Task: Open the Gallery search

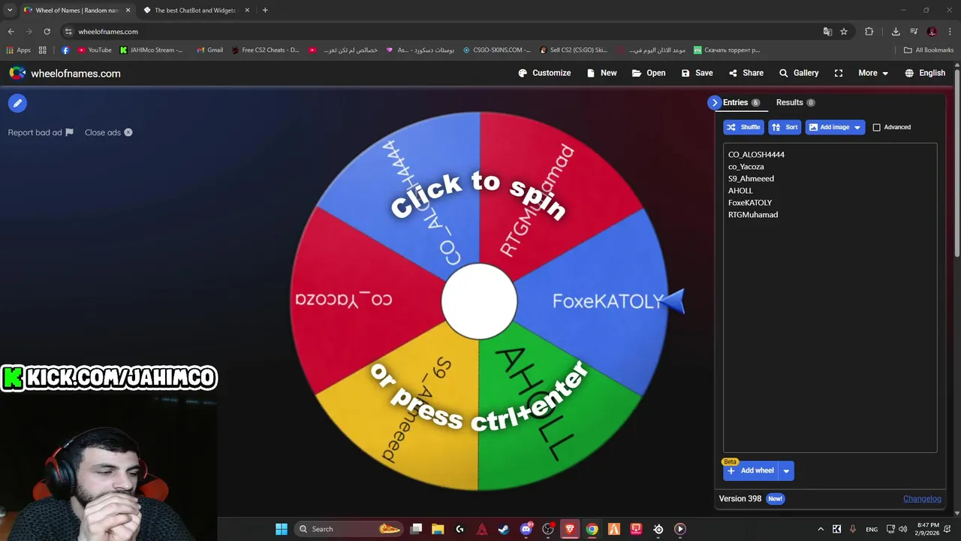Action: point(799,73)
